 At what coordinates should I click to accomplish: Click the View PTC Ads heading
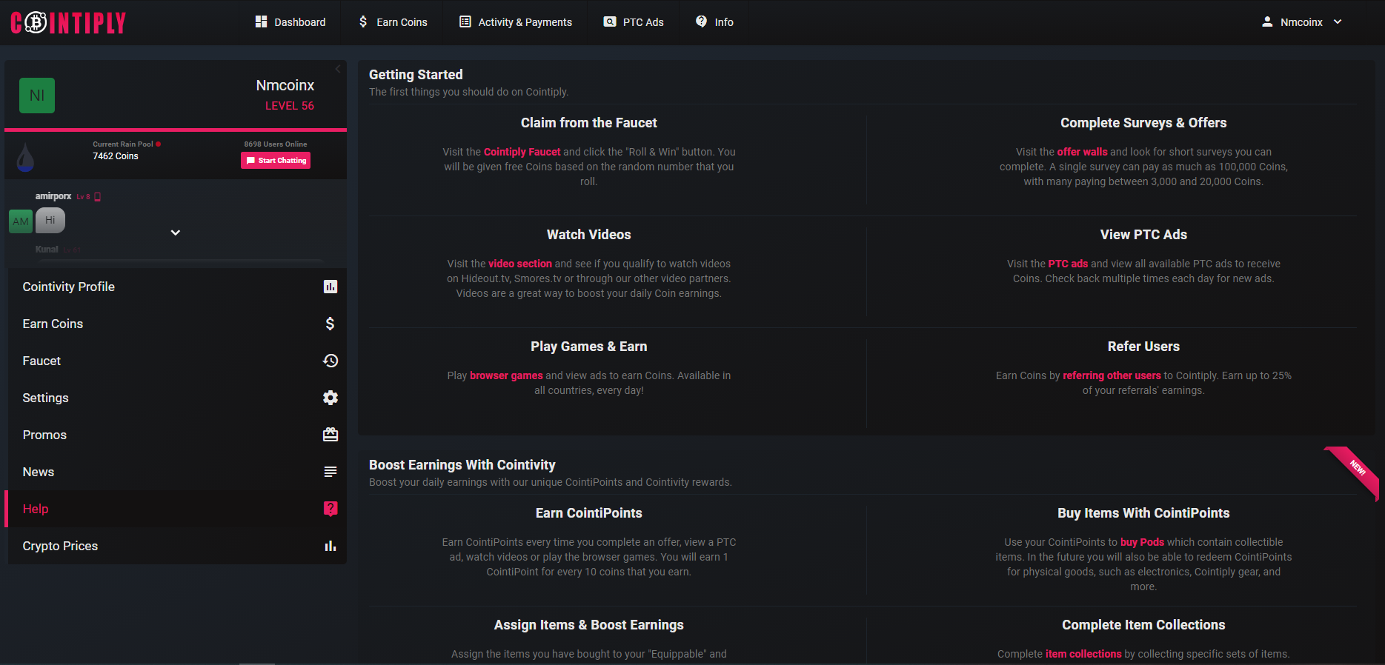click(x=1143, y=235)
